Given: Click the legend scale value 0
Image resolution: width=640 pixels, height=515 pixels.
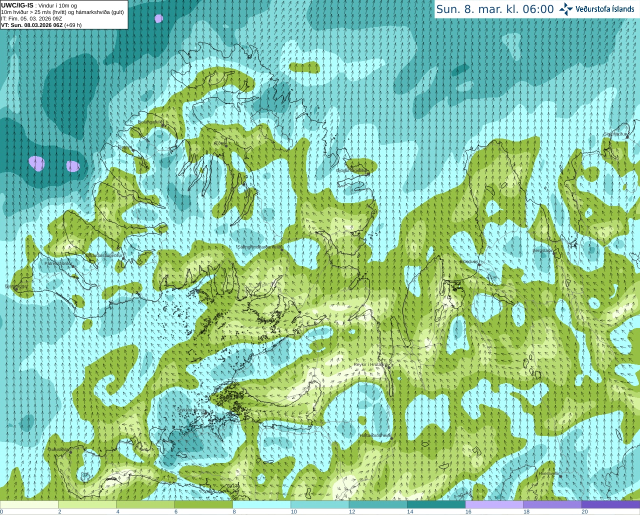Looking at the screenshot, I should [x=1, y=511].
